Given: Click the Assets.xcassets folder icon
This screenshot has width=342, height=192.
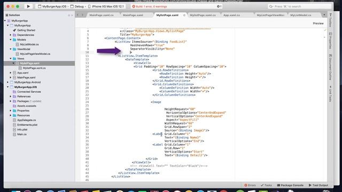Looking at the screenshot, I should (14, 106).
